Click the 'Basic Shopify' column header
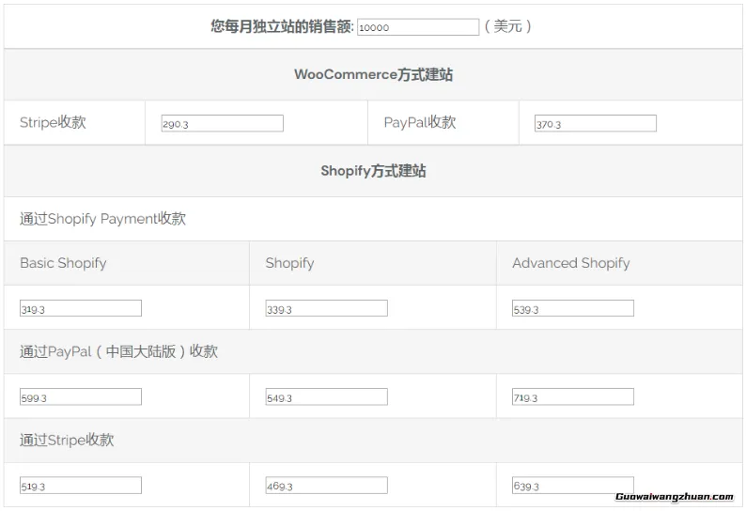 point(63,263)
